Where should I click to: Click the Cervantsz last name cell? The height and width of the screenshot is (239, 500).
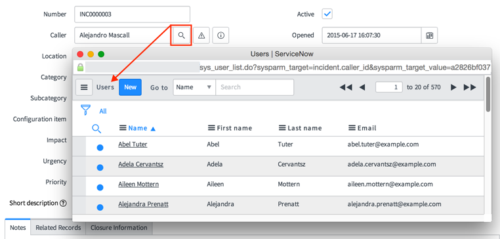tap(292, 164)
